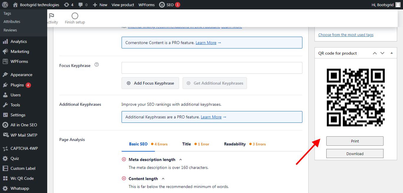Click Choose from the most used tags
This screenshot has width=403, height=193.
click(x=346, y=35)
